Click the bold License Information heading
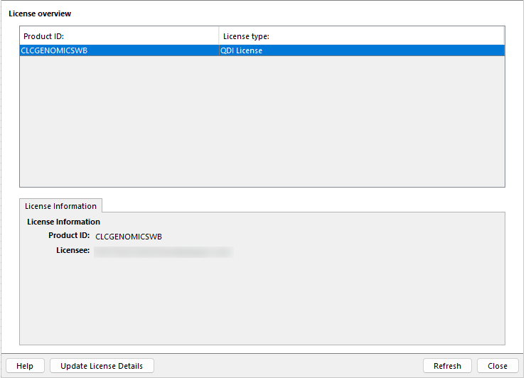 (x=63, y=222)
